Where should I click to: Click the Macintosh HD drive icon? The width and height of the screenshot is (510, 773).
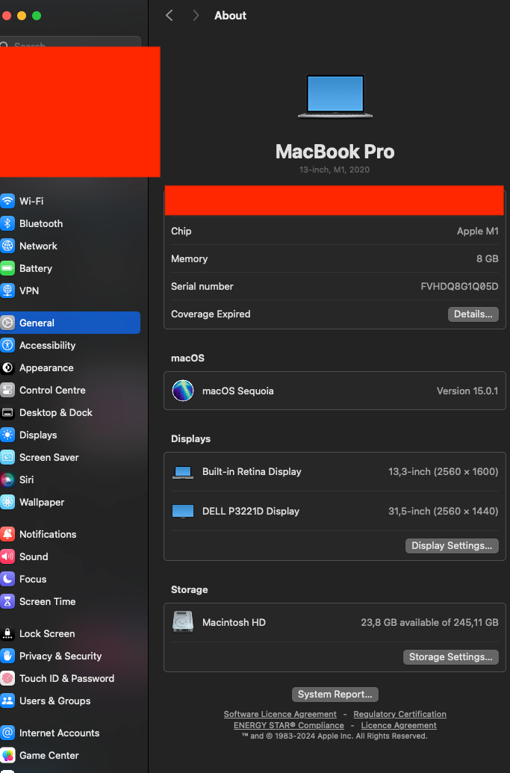point(183,622)
